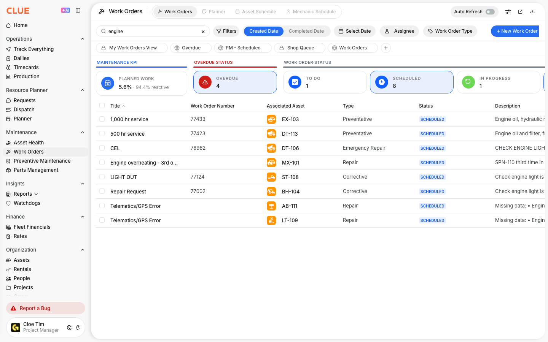Image resolution: width=548 pixels, height=342 pixels.
Task: Open the Shop Queue view
Action: (299, 48)
